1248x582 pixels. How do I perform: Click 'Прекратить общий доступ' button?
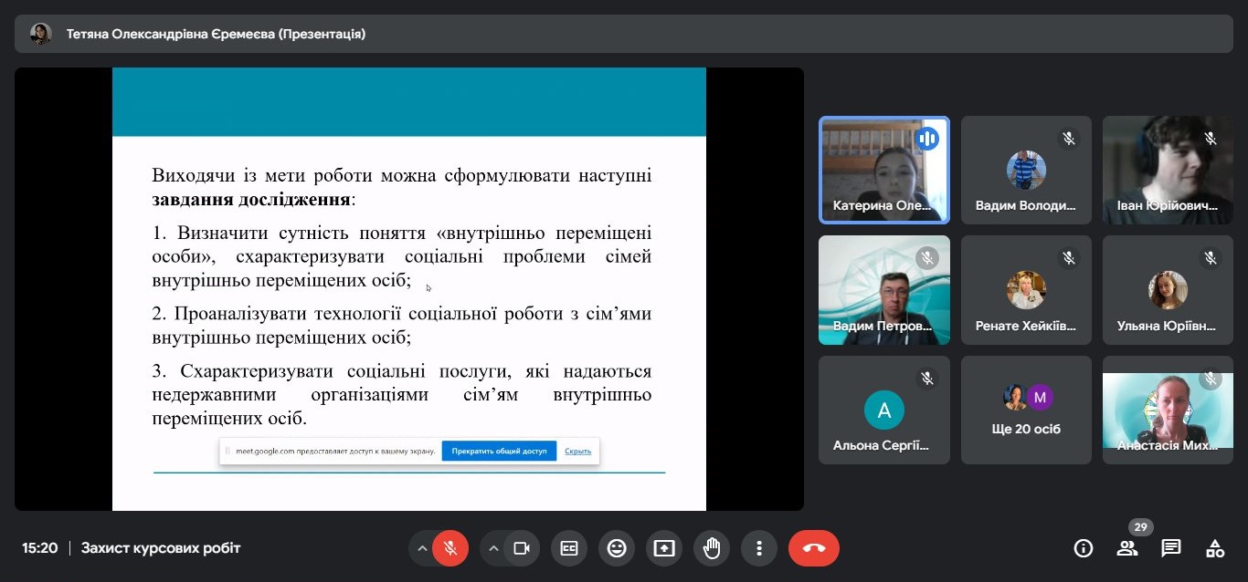point(499,452)
